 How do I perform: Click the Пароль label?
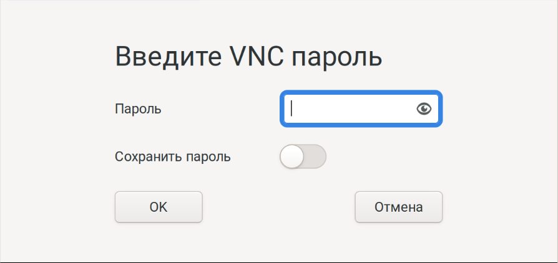coord(138,109)
